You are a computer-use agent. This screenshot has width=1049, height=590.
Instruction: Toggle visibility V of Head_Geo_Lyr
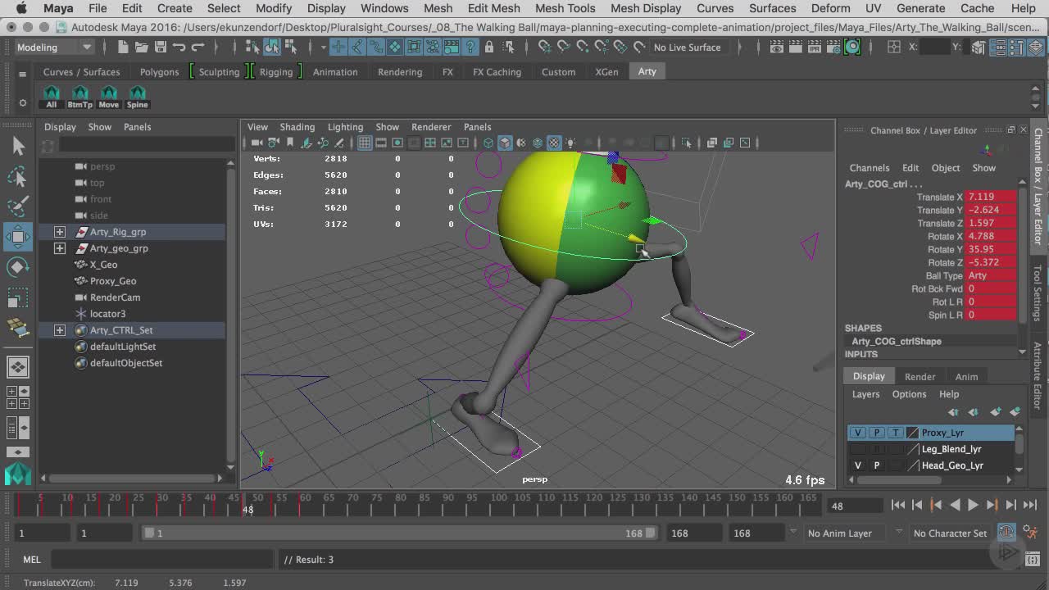tap(858, 465)
